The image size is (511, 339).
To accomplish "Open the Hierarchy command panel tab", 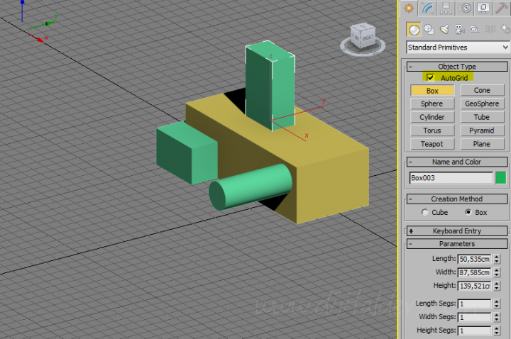I will [446, 8].
